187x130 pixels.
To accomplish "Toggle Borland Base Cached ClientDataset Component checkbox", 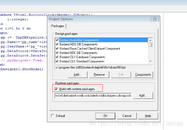I will coord(57,48).
